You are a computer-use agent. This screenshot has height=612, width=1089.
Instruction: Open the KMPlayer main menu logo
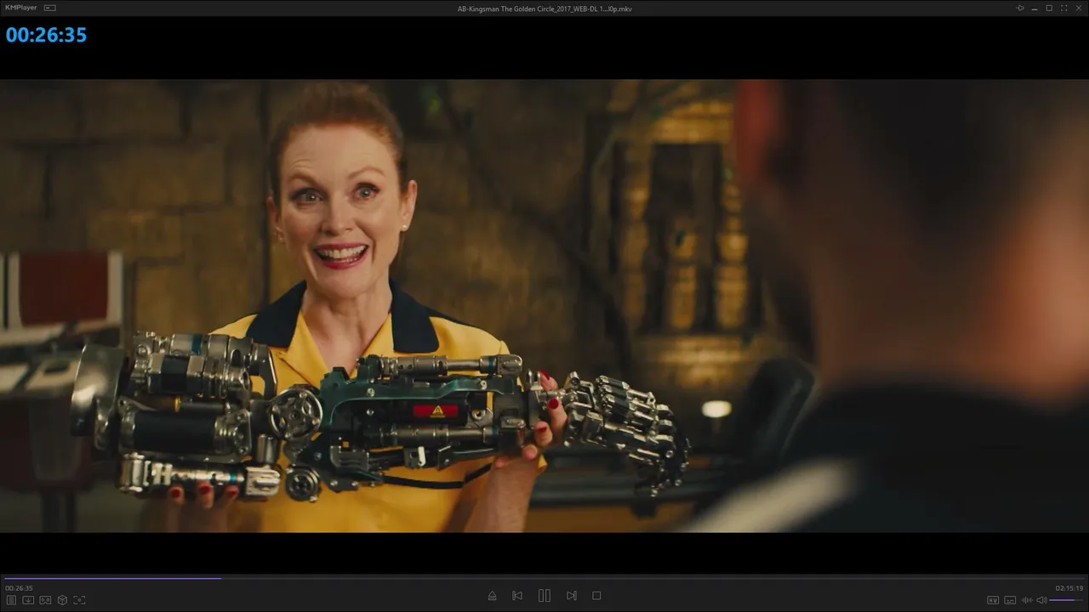[x=21, y=8]
